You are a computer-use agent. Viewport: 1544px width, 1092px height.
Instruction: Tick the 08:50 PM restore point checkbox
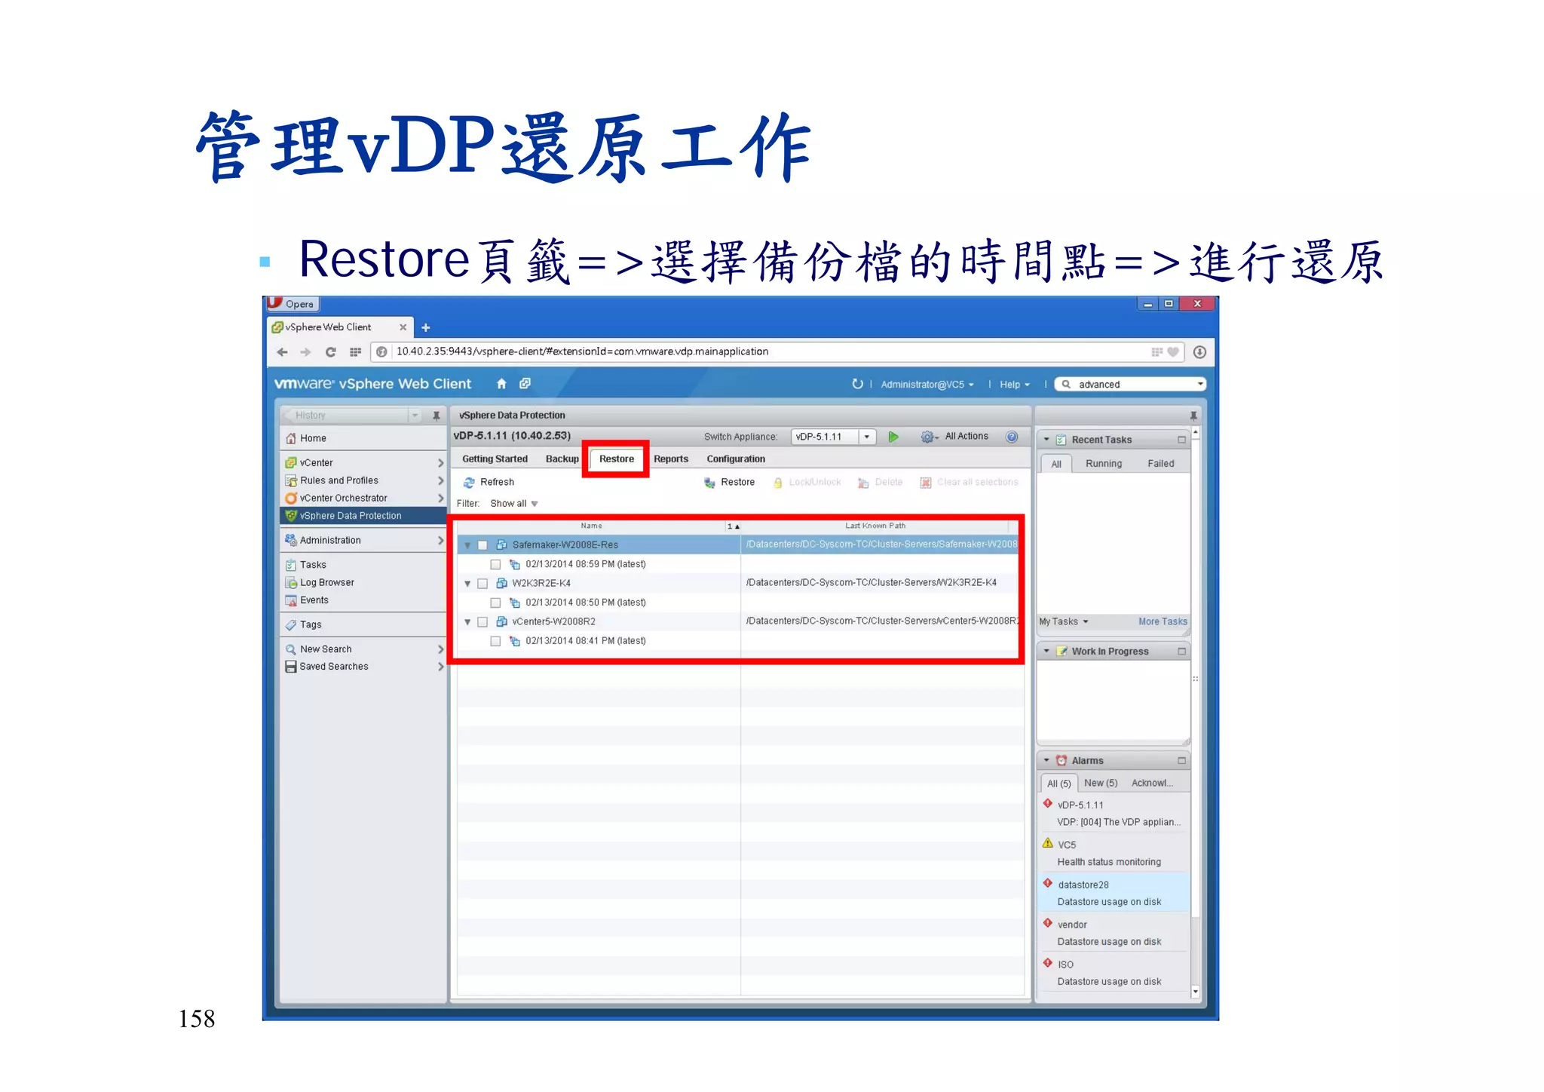tap(495, 603)
